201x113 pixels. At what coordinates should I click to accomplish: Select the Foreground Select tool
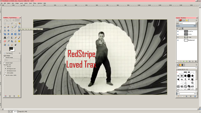coord(9,27)
